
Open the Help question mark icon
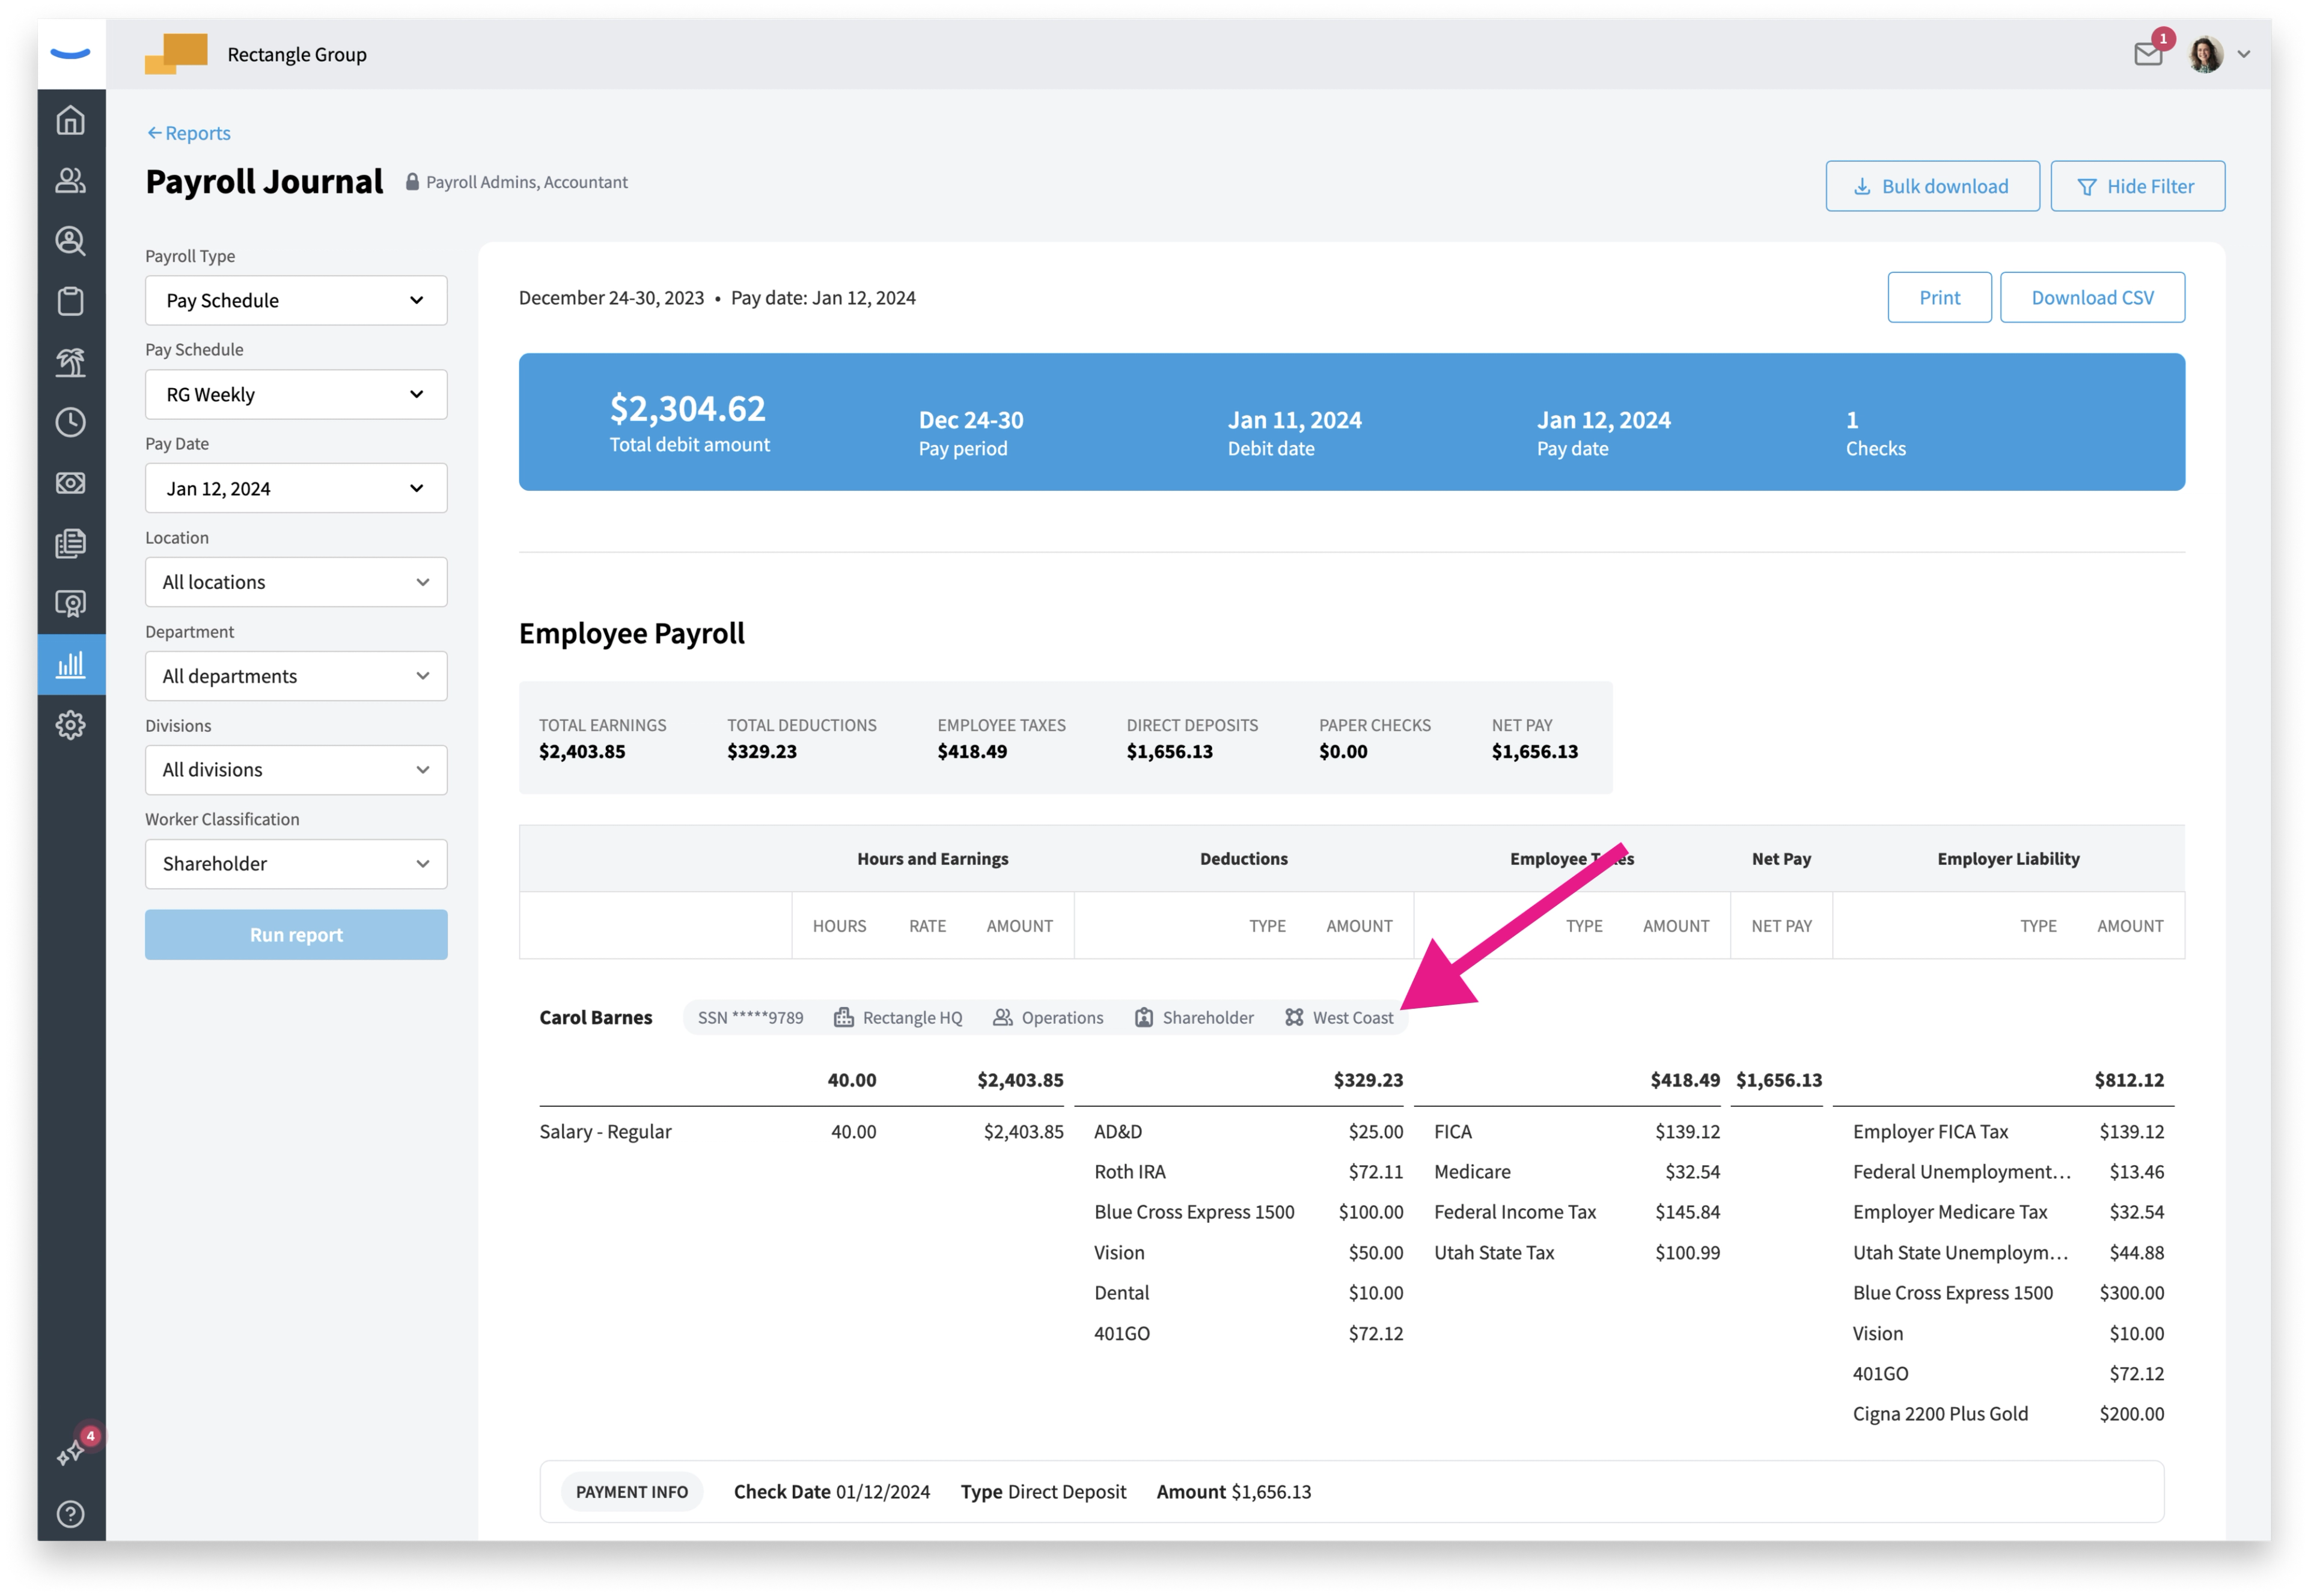click(70, 1513)
